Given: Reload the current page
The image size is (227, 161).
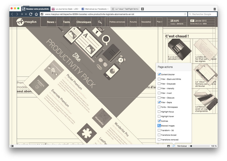Looking at the screenshot, I should click(31, 14).
